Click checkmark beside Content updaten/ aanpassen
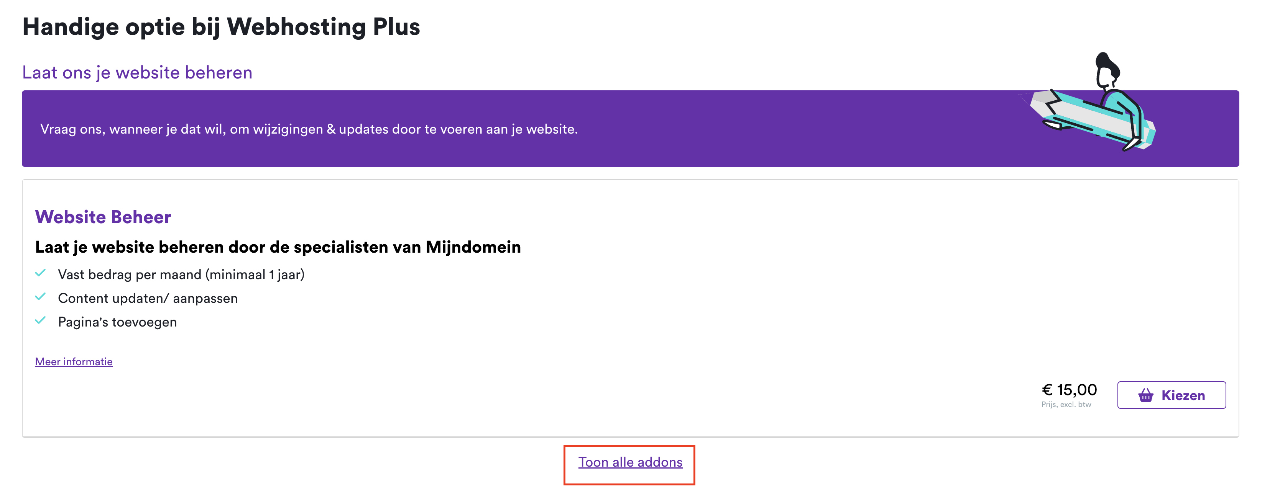1275x503 pixels. [41, 297]
